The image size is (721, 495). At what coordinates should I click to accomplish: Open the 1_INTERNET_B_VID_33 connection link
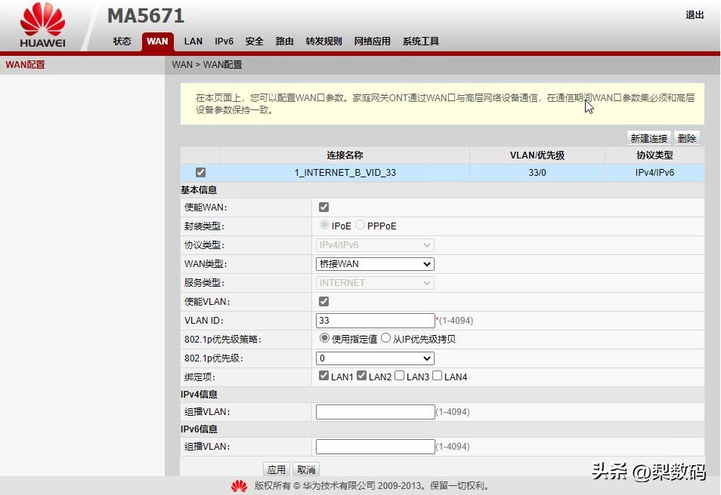[344, 172]
